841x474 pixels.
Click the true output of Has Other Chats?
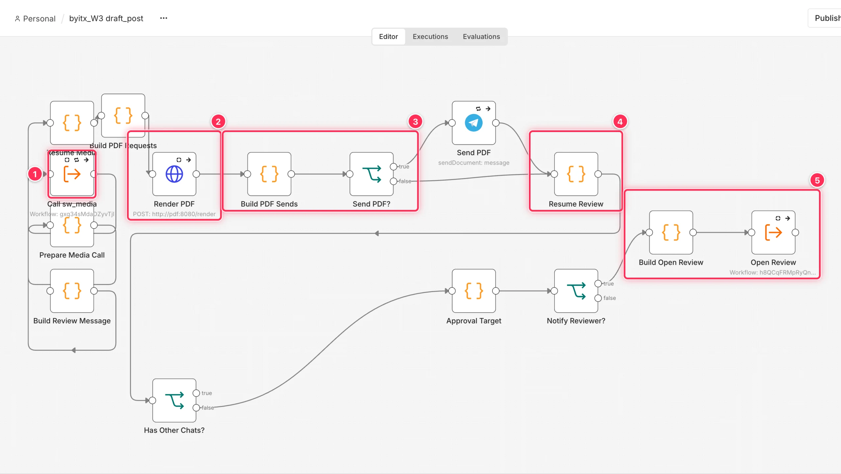click(196, 393)
